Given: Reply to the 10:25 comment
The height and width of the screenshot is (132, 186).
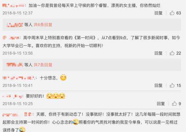Looking at the screenshot, I should click(x=161, y=104).
